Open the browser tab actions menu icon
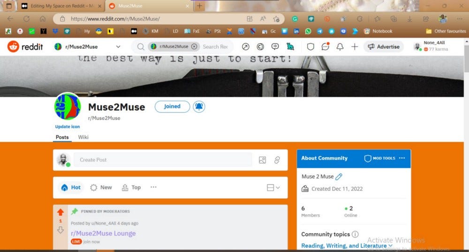The height and width of the screenshot is (252, 469). (8, 6)
